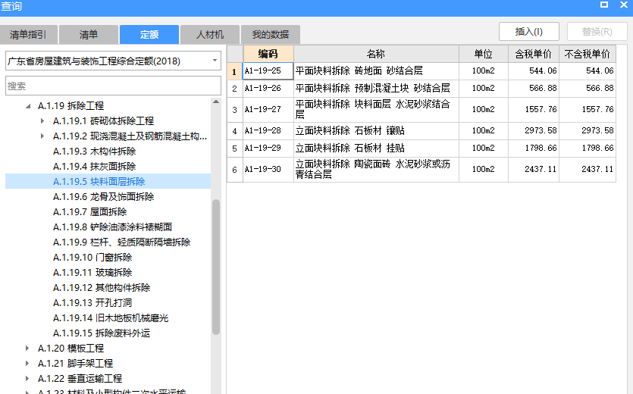Select the A.1.19 拆除工程 tree label

click(x=71, y=106)
